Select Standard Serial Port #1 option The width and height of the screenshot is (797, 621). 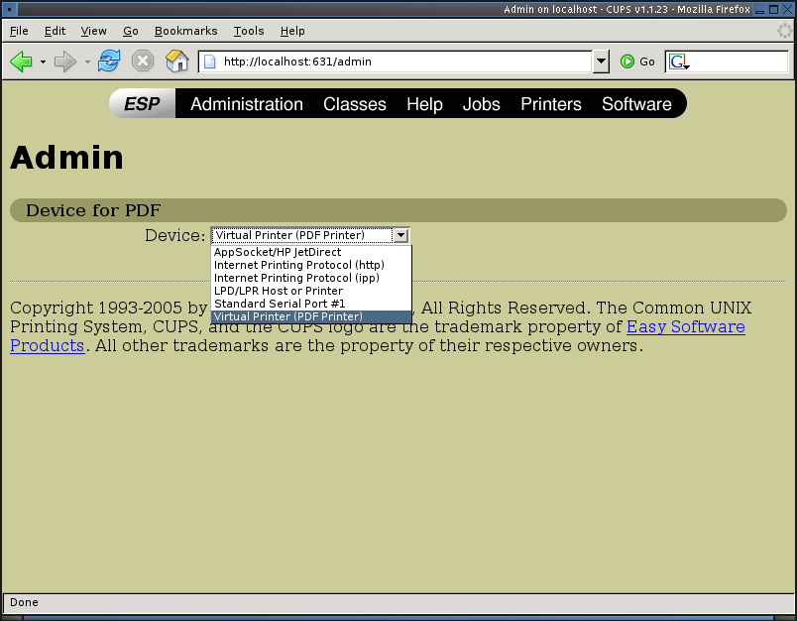pos(311,304)
